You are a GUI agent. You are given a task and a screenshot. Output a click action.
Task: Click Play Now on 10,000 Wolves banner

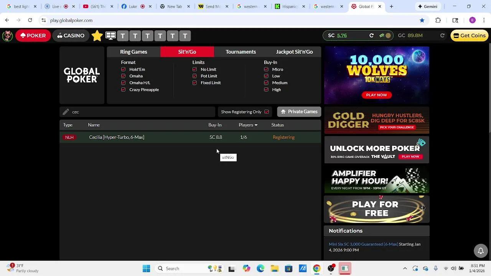point(376,95)
